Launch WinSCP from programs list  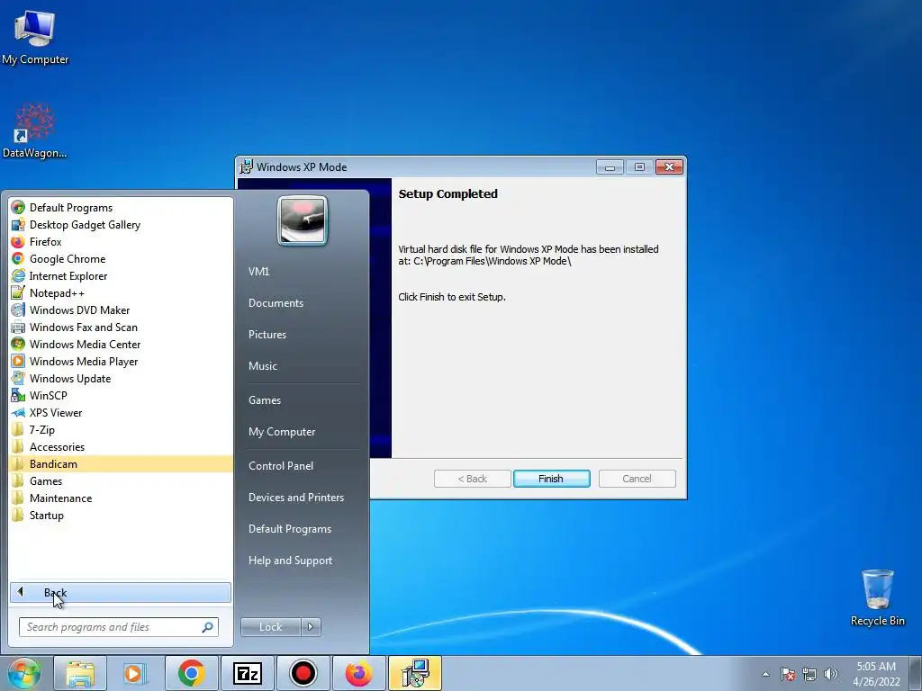[121, 395]
